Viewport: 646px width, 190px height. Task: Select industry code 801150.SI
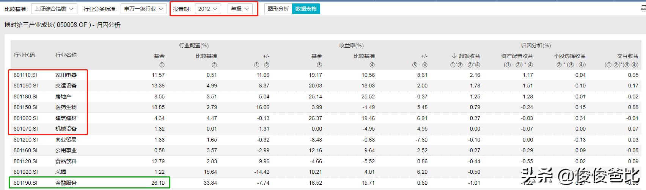coord(26,107)
